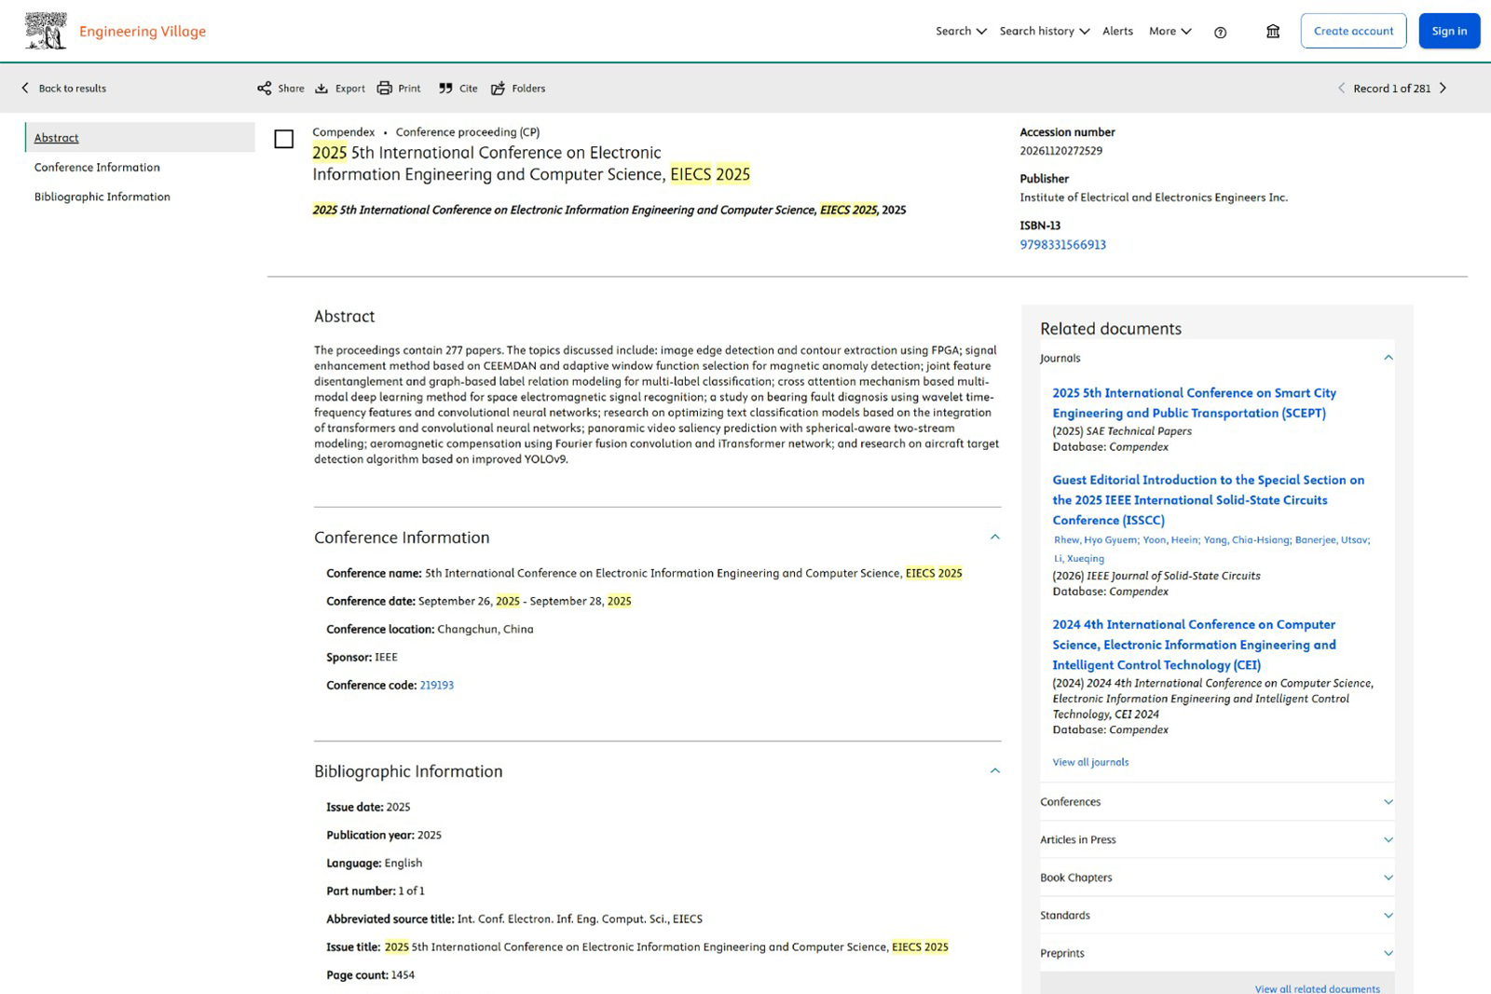Viewport: 1491px width, 994px height.
Task: Click the Engineering Village tree logo
Action: pos(46,31)
